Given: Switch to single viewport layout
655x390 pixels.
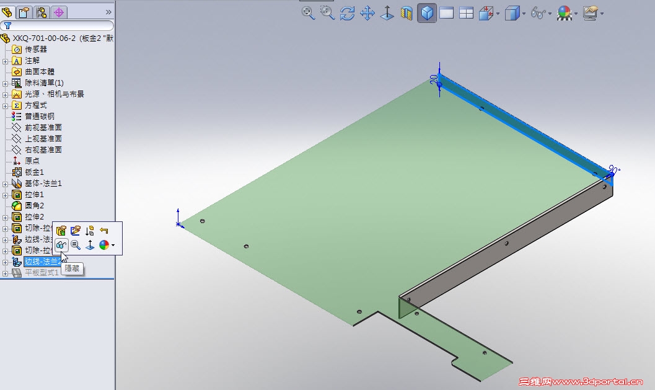Looking at the screenshot, I should [447, 14].
